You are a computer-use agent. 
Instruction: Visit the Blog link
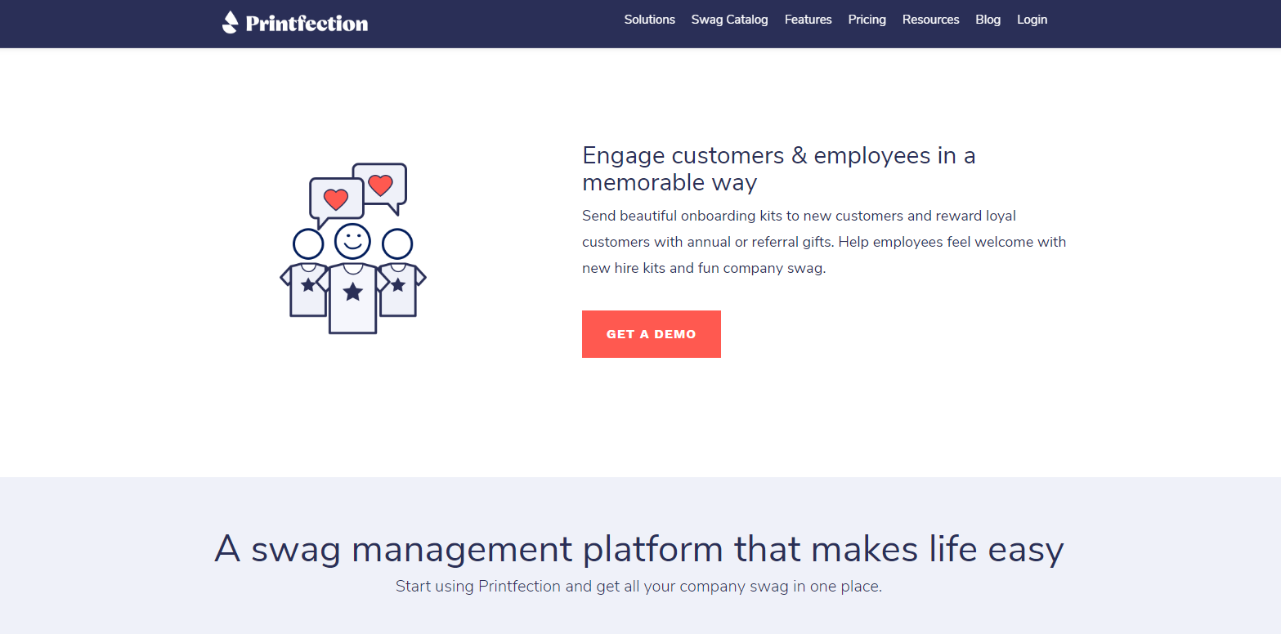[988, 20]
